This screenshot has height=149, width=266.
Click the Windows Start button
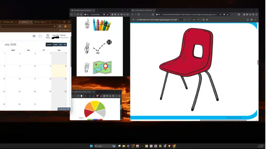91,146
